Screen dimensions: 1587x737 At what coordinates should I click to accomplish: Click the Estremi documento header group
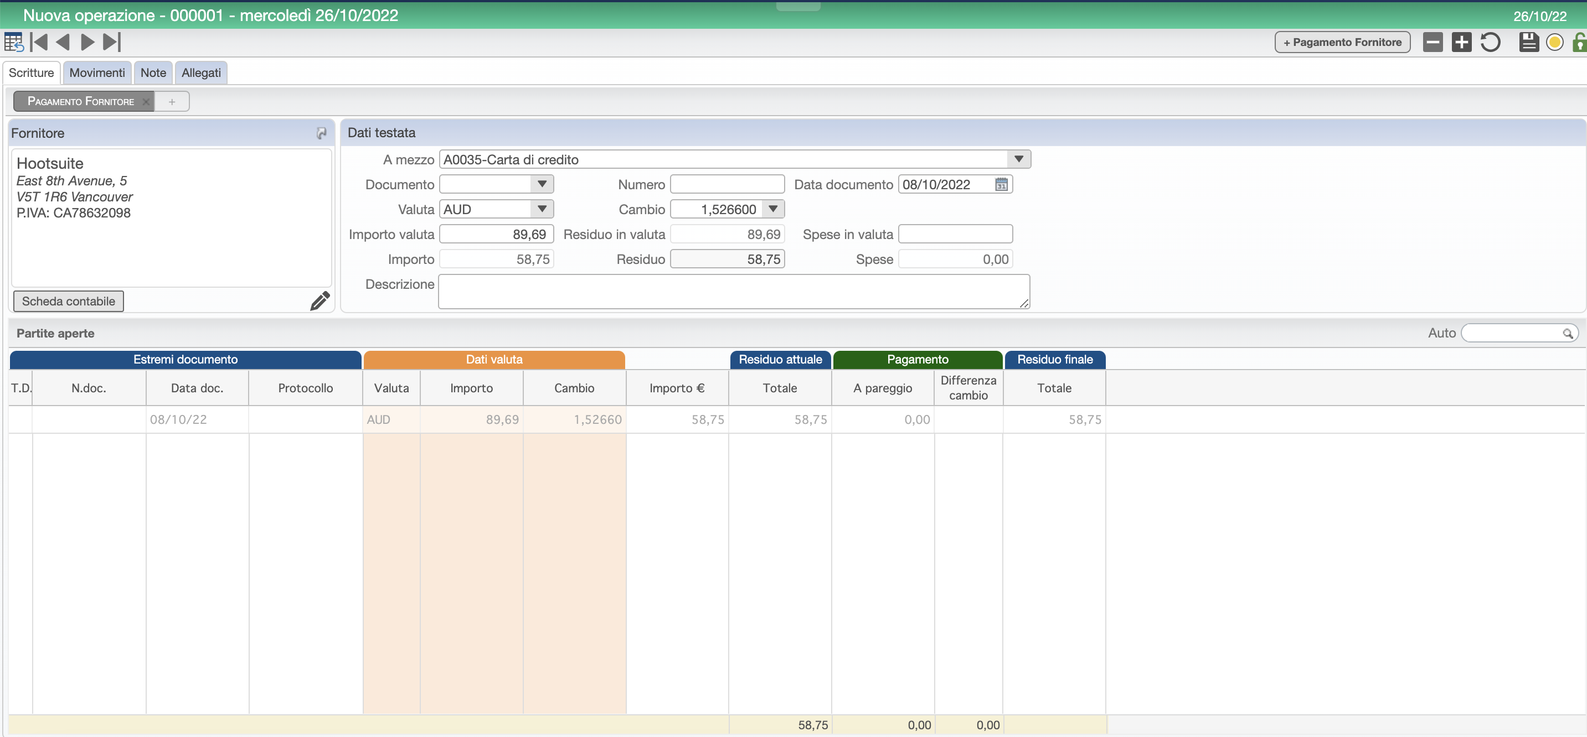click(x=186, y=360)
